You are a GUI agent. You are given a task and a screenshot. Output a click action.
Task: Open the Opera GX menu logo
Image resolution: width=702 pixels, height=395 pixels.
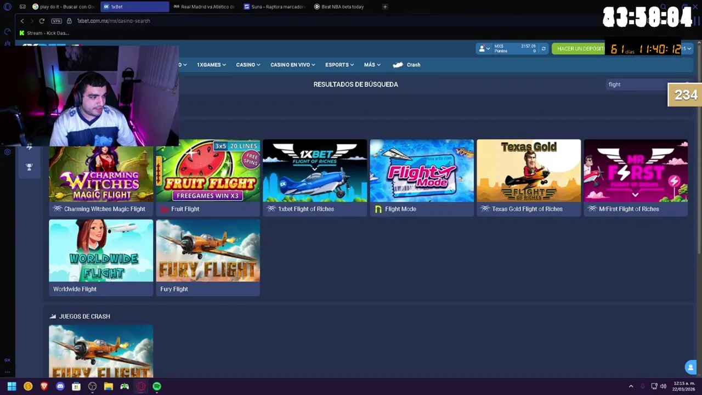tap(7, 7)
